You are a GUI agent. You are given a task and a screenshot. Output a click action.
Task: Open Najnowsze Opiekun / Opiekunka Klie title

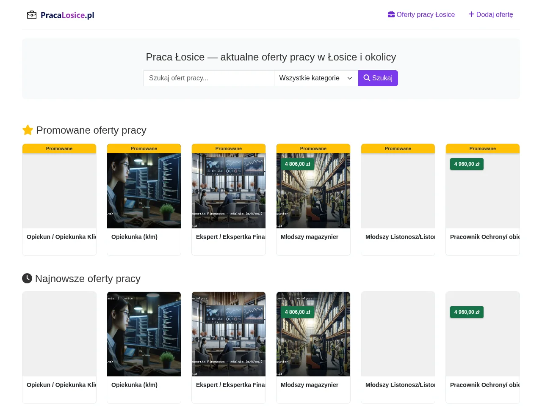(61, 385)
